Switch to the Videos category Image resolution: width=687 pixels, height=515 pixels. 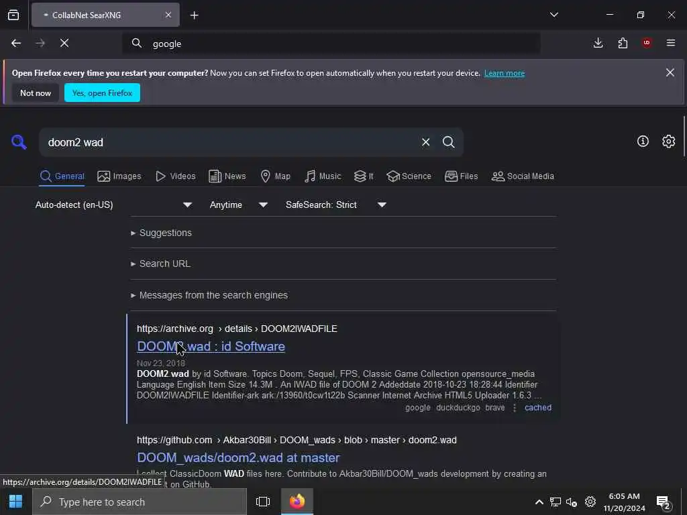(176, 176)
